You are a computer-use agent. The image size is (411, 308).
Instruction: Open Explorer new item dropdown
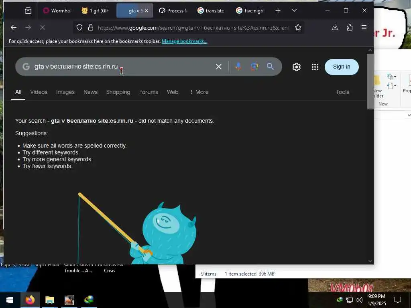click(x=391, y=77)
